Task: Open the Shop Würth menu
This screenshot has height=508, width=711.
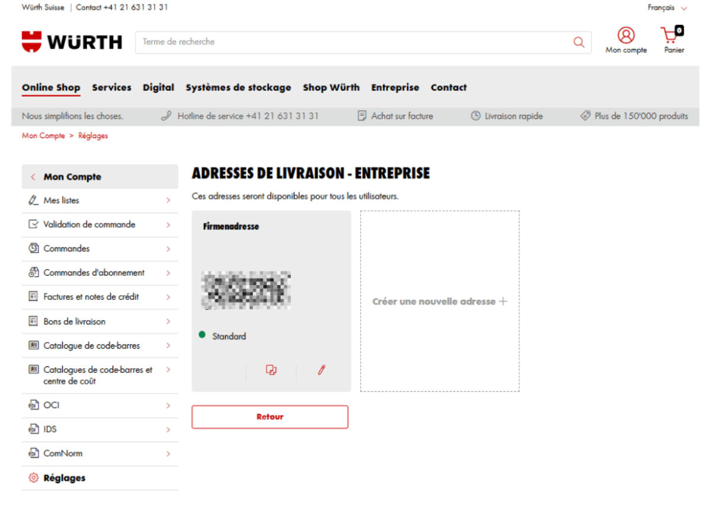Action: click(331, 87)
